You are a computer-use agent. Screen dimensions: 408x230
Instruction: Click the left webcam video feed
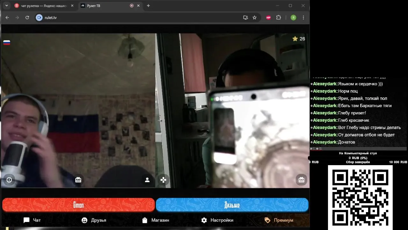point(78,111)
